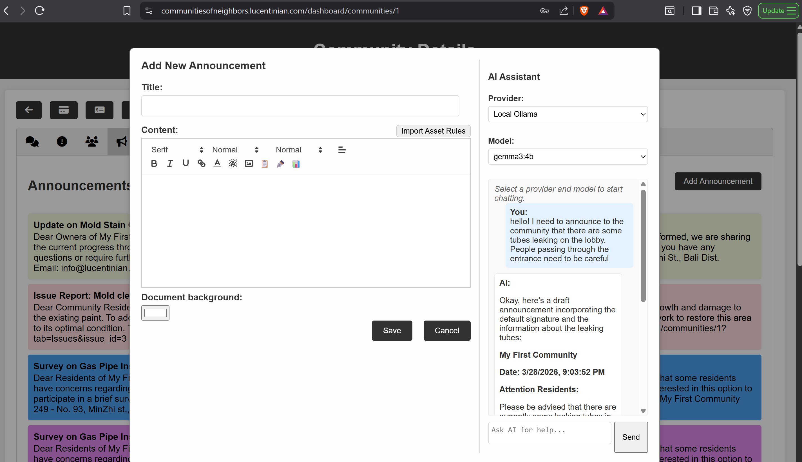Insert a hyperlink into the content
The image size is (802, 462).
tap(201, 163)
